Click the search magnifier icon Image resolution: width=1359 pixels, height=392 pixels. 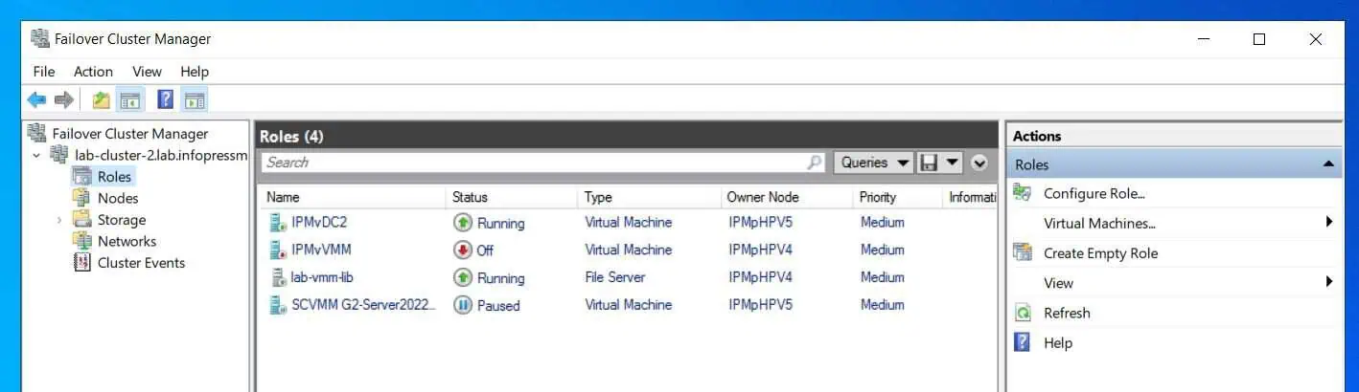point(814,163)
